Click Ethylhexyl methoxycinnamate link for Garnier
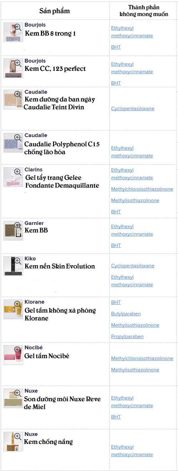 [x=132, y=230]
